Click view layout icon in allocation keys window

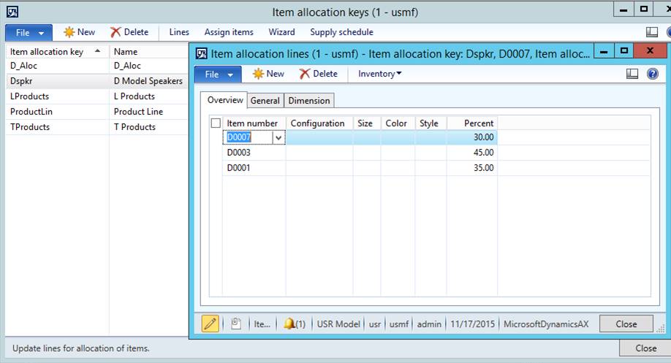tap(652, 32)
